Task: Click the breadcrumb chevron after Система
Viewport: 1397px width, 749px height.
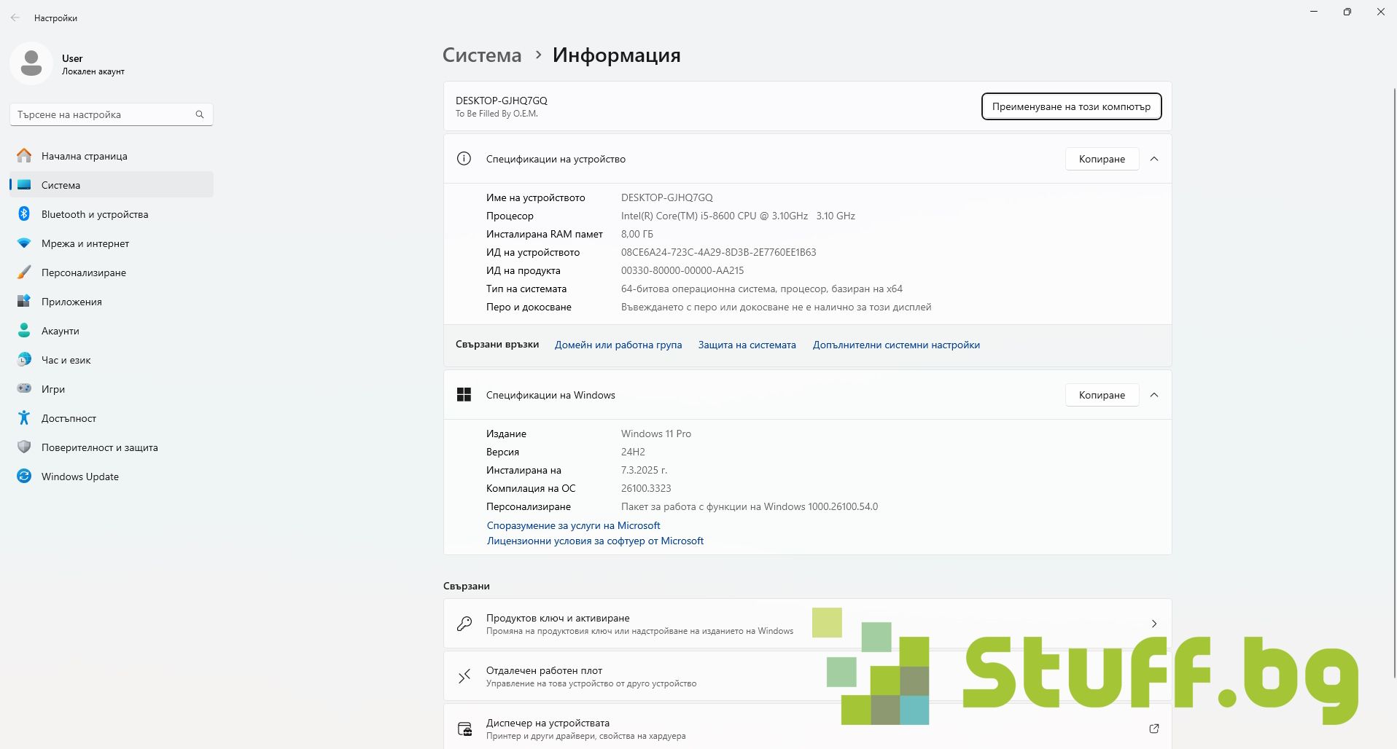Action: 538,55
